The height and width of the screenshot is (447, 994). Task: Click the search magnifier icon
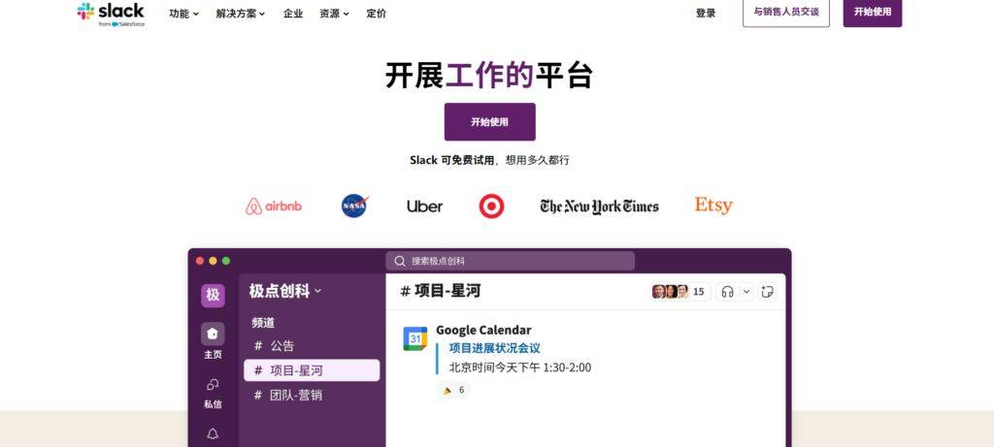tap(399, 261)
